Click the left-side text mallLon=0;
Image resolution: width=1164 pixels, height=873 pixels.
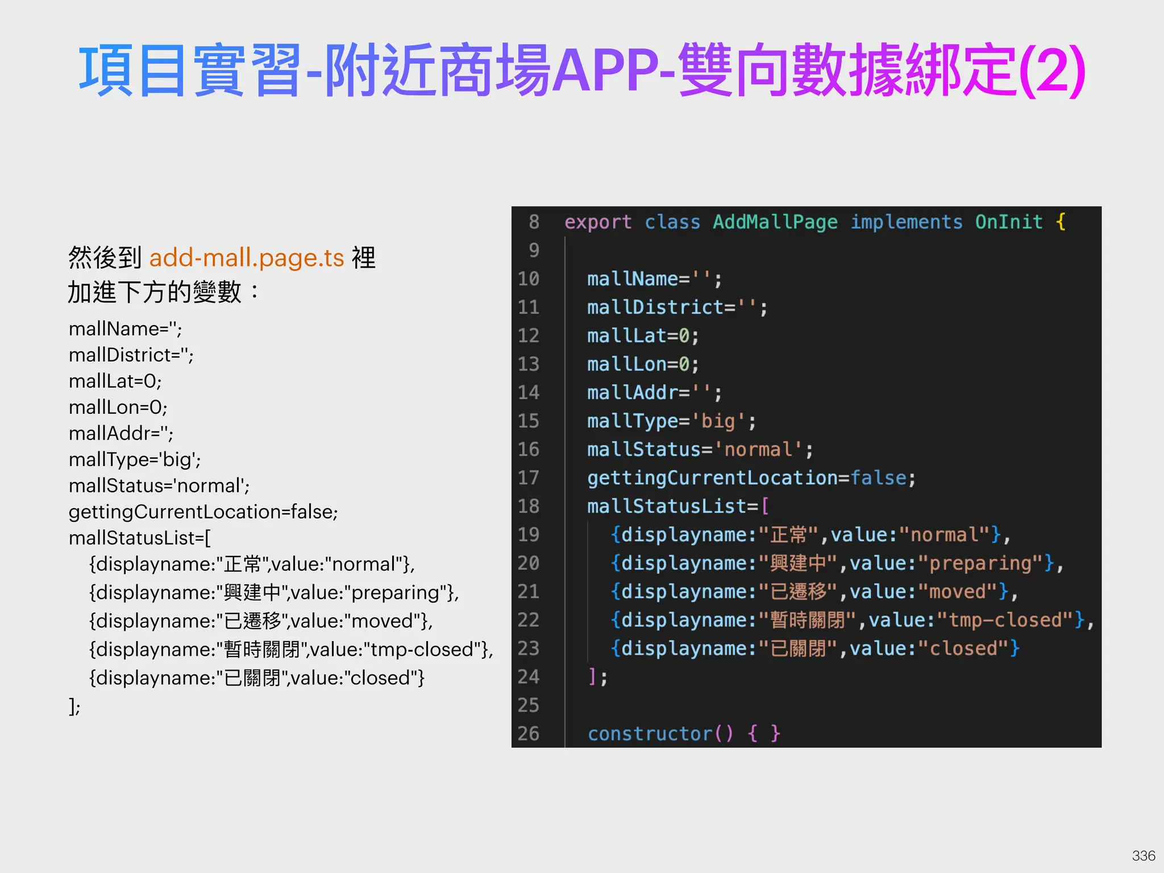tap(118, 408)
